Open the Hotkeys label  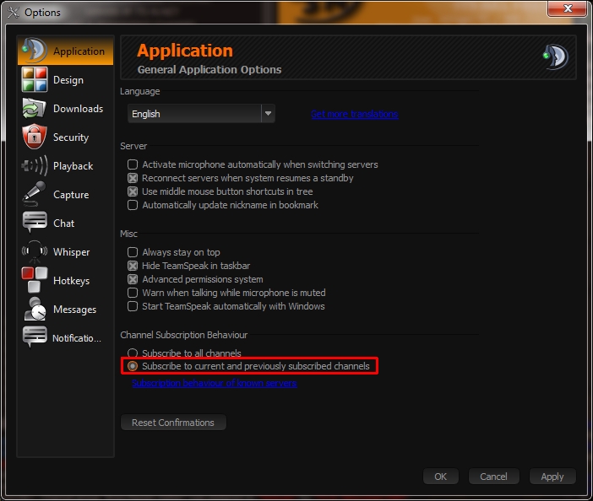point(72,281)
